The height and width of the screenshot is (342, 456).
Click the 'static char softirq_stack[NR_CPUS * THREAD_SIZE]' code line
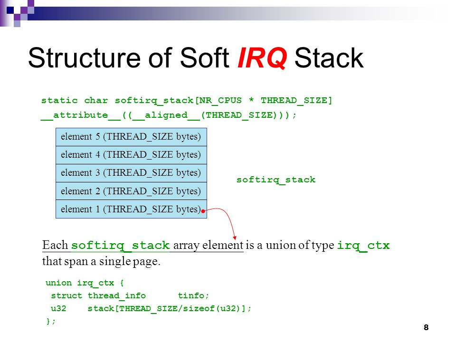coord(186,100)
